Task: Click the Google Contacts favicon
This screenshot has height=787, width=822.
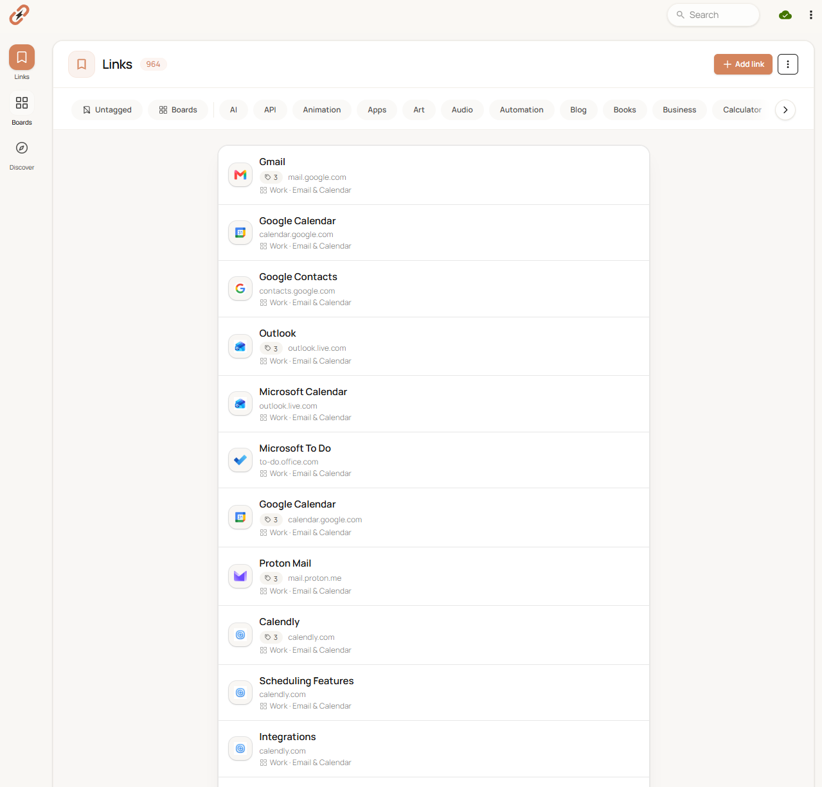Action: coord(240,288)
